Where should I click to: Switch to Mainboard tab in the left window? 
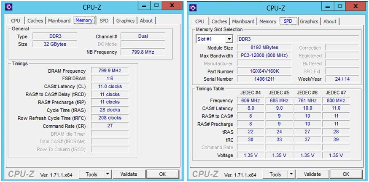[x=59, y=21]
